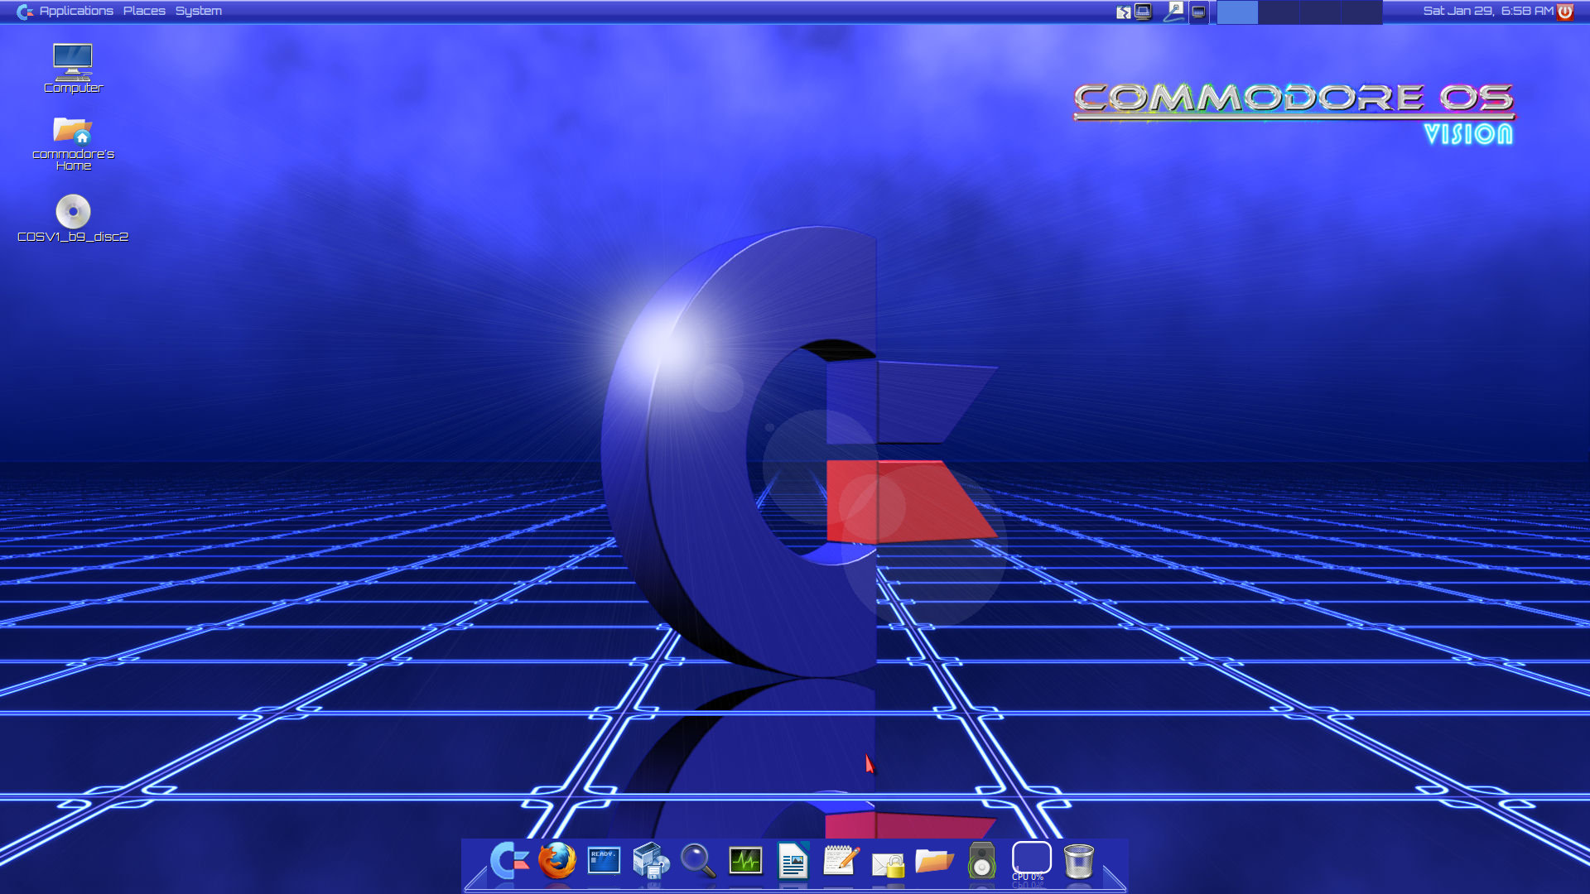Open the mail with padlock icon
The image size is (1590, 894).
pos(888,865)
